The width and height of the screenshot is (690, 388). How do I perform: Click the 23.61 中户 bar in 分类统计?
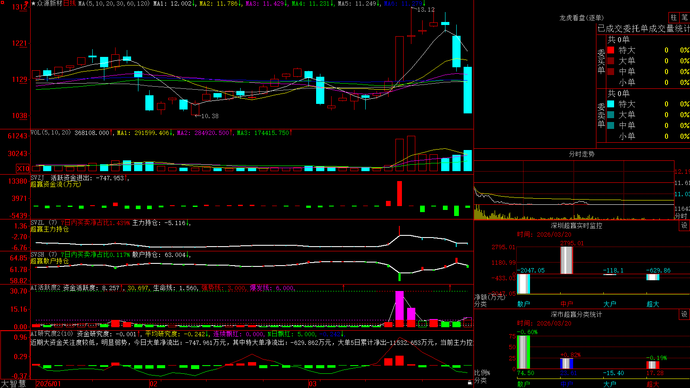[x=567, y=363]
